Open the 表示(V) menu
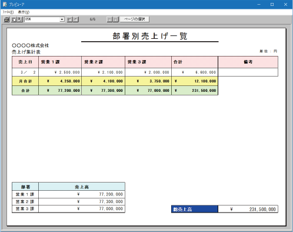Screen dimensions: 293x232 click(x=24, y=12)
